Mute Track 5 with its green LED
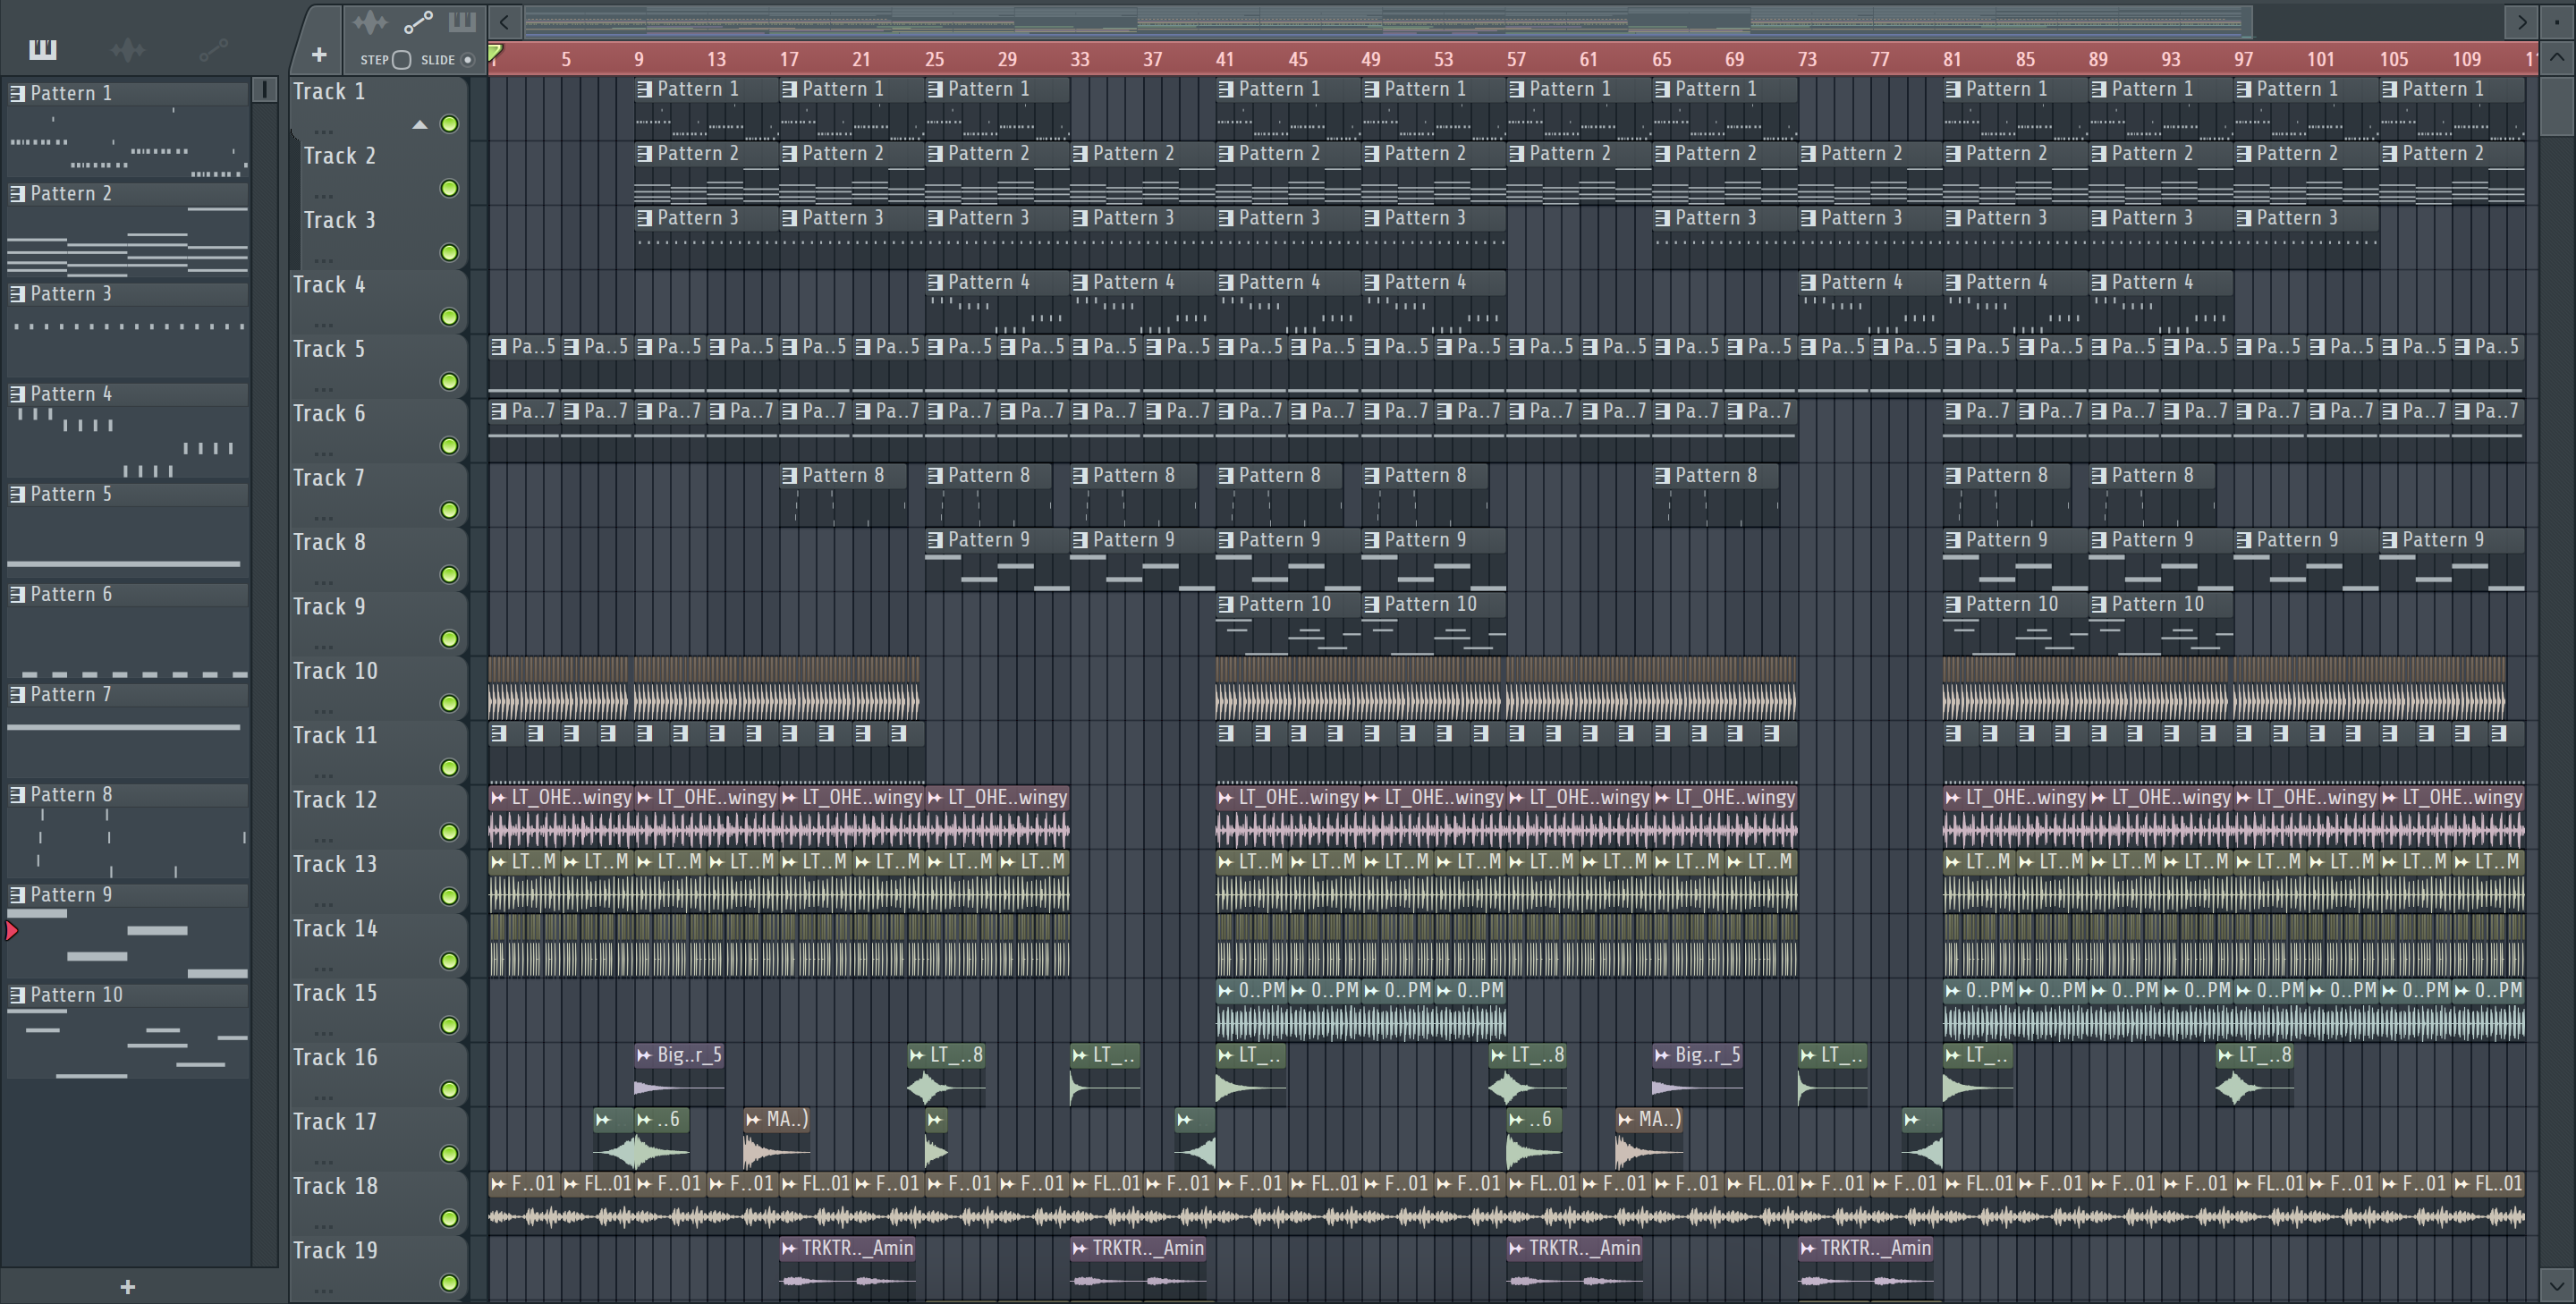Image resolution: width=2576 pixels, height=1304 pixels. pyautogui.click(x=449, y=381)
